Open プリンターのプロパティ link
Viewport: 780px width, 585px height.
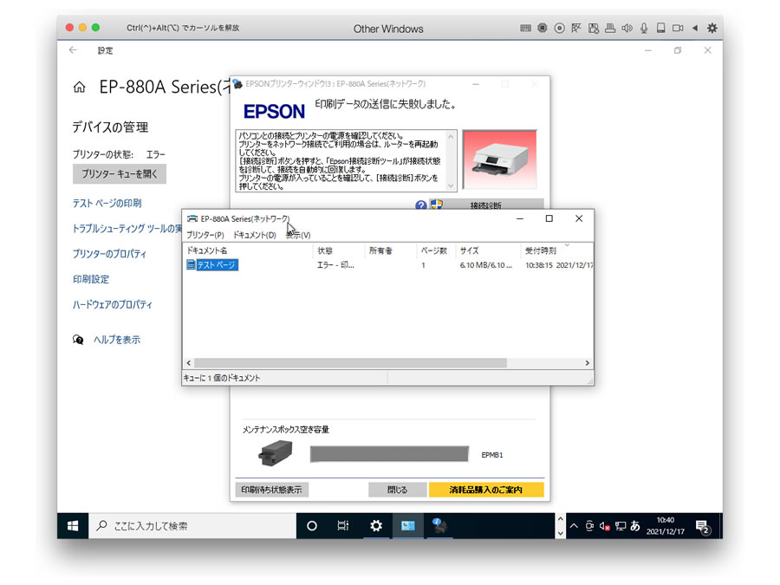tap(109, 254)
